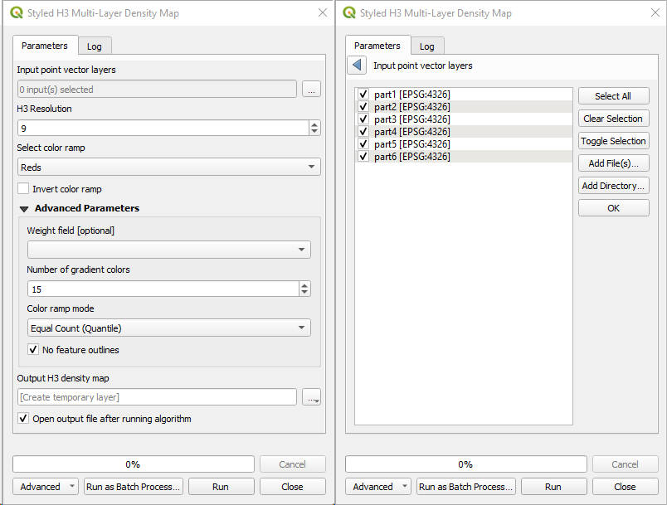Open the Weight field dropdown
667x505 pixels.
169,250
